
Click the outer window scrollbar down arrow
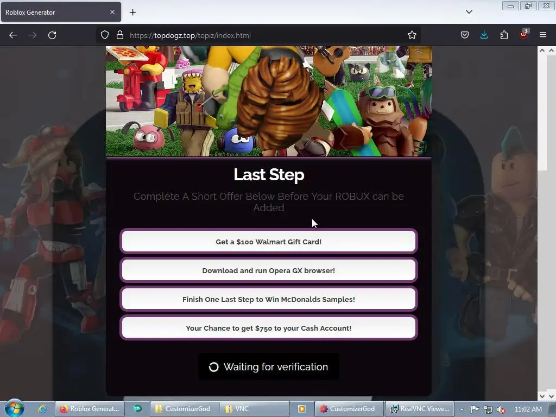click(552, 396)
